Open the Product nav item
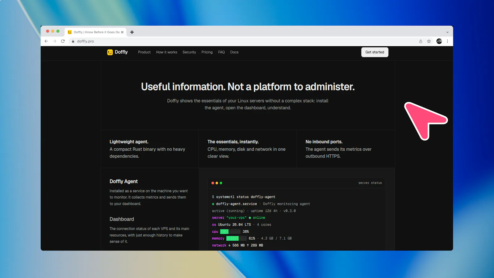This screenshot has height=278, width=494. coord(144,52)
